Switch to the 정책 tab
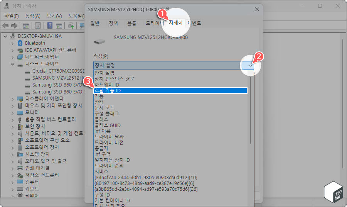Viewport: 347px width, 207px height. pos(113,23)
